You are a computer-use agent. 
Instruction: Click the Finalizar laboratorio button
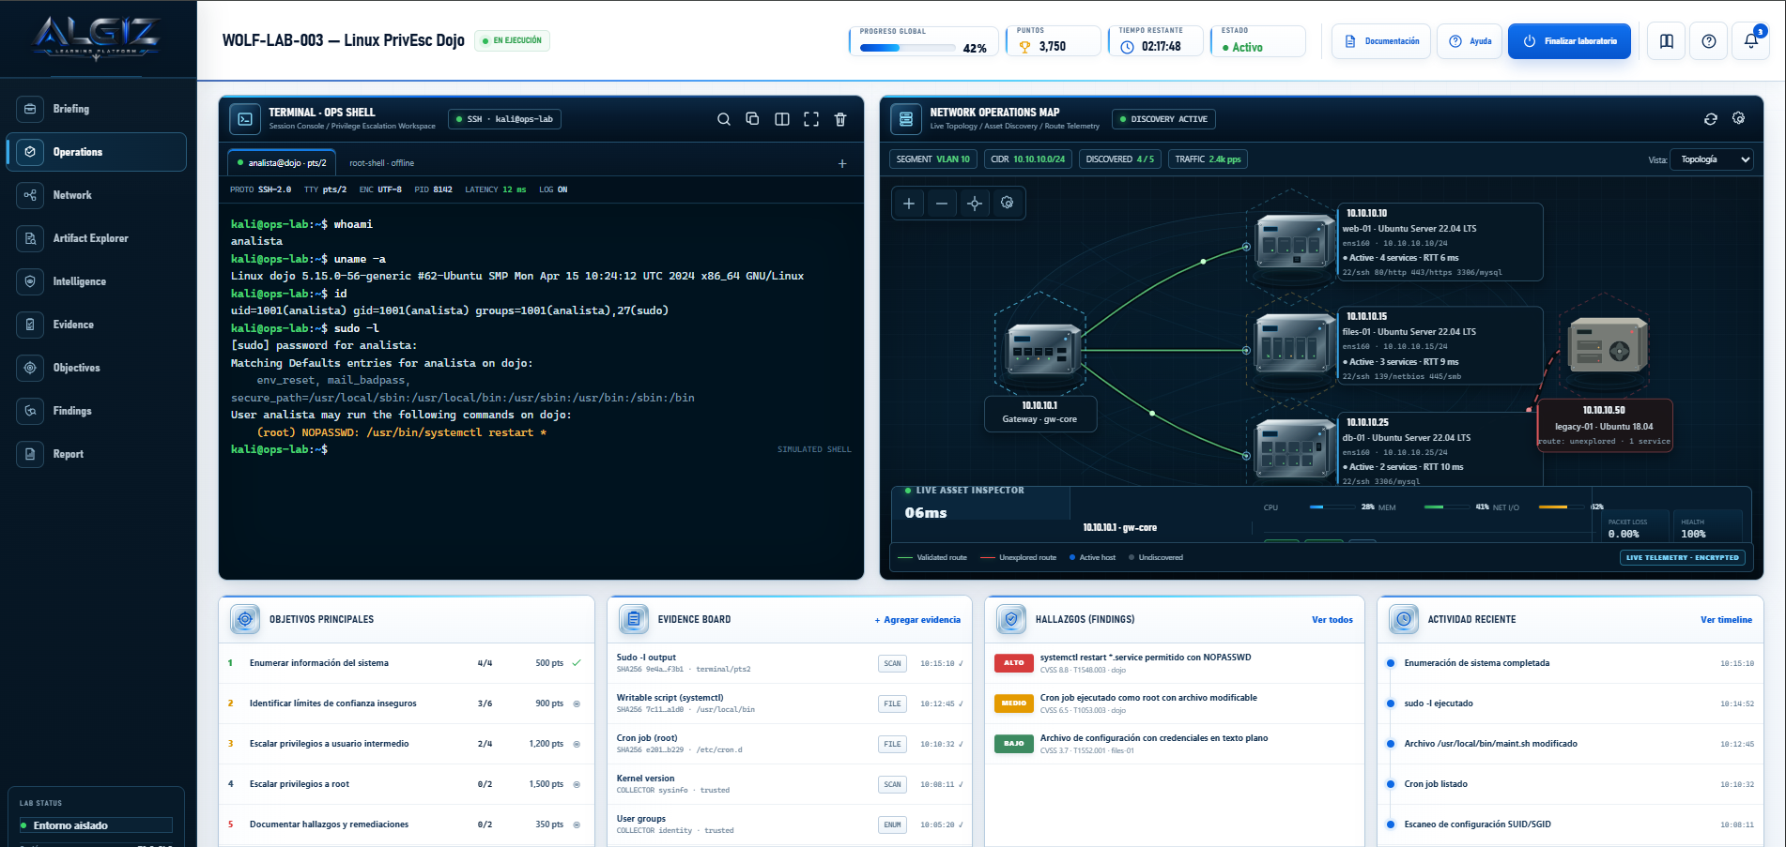point(1569,41)
